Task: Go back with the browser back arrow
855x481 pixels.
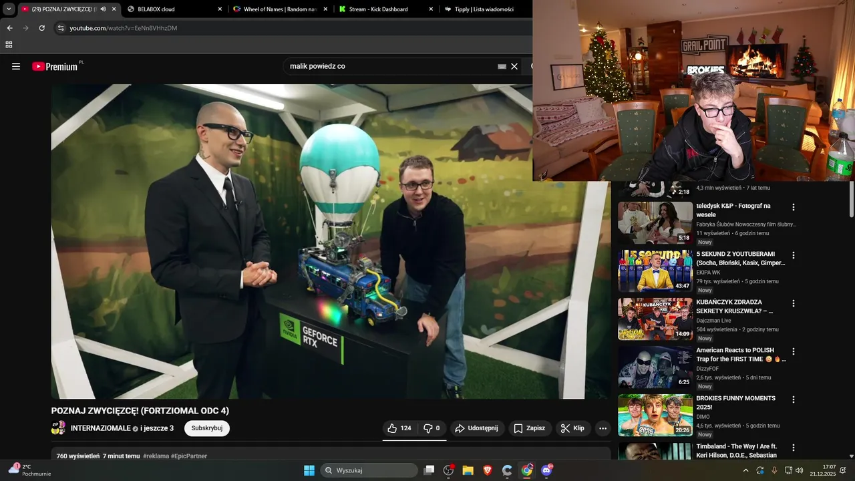Action: coord(9,28)
